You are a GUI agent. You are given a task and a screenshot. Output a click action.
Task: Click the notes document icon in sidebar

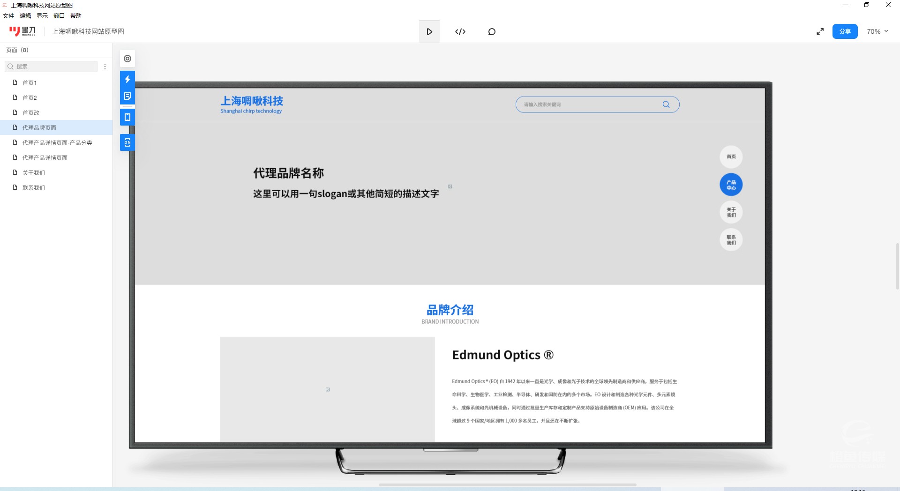coord(127,96)
